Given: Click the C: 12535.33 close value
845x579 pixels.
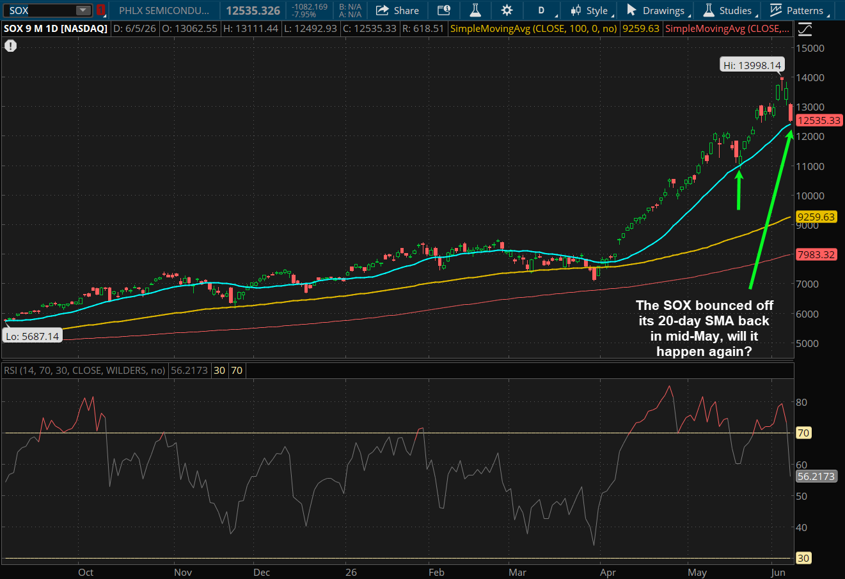Looking at the screenshot, I should tap(368, 29).
